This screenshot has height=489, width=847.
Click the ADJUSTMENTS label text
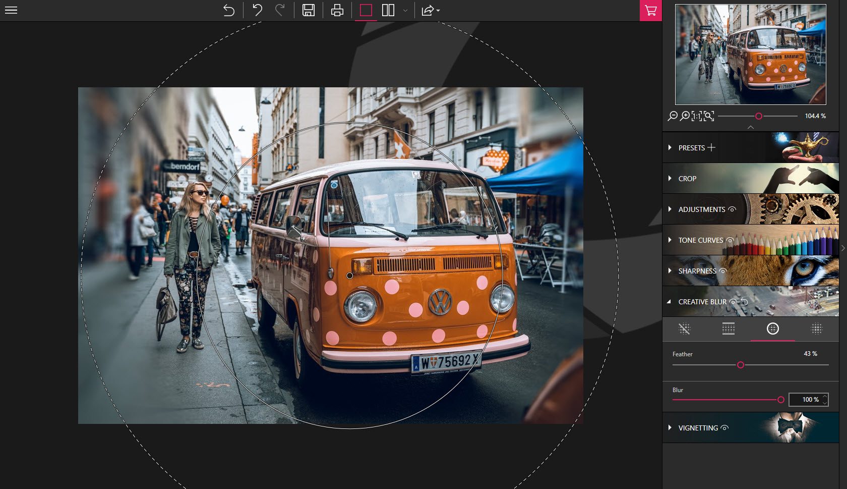click(702, 209)
